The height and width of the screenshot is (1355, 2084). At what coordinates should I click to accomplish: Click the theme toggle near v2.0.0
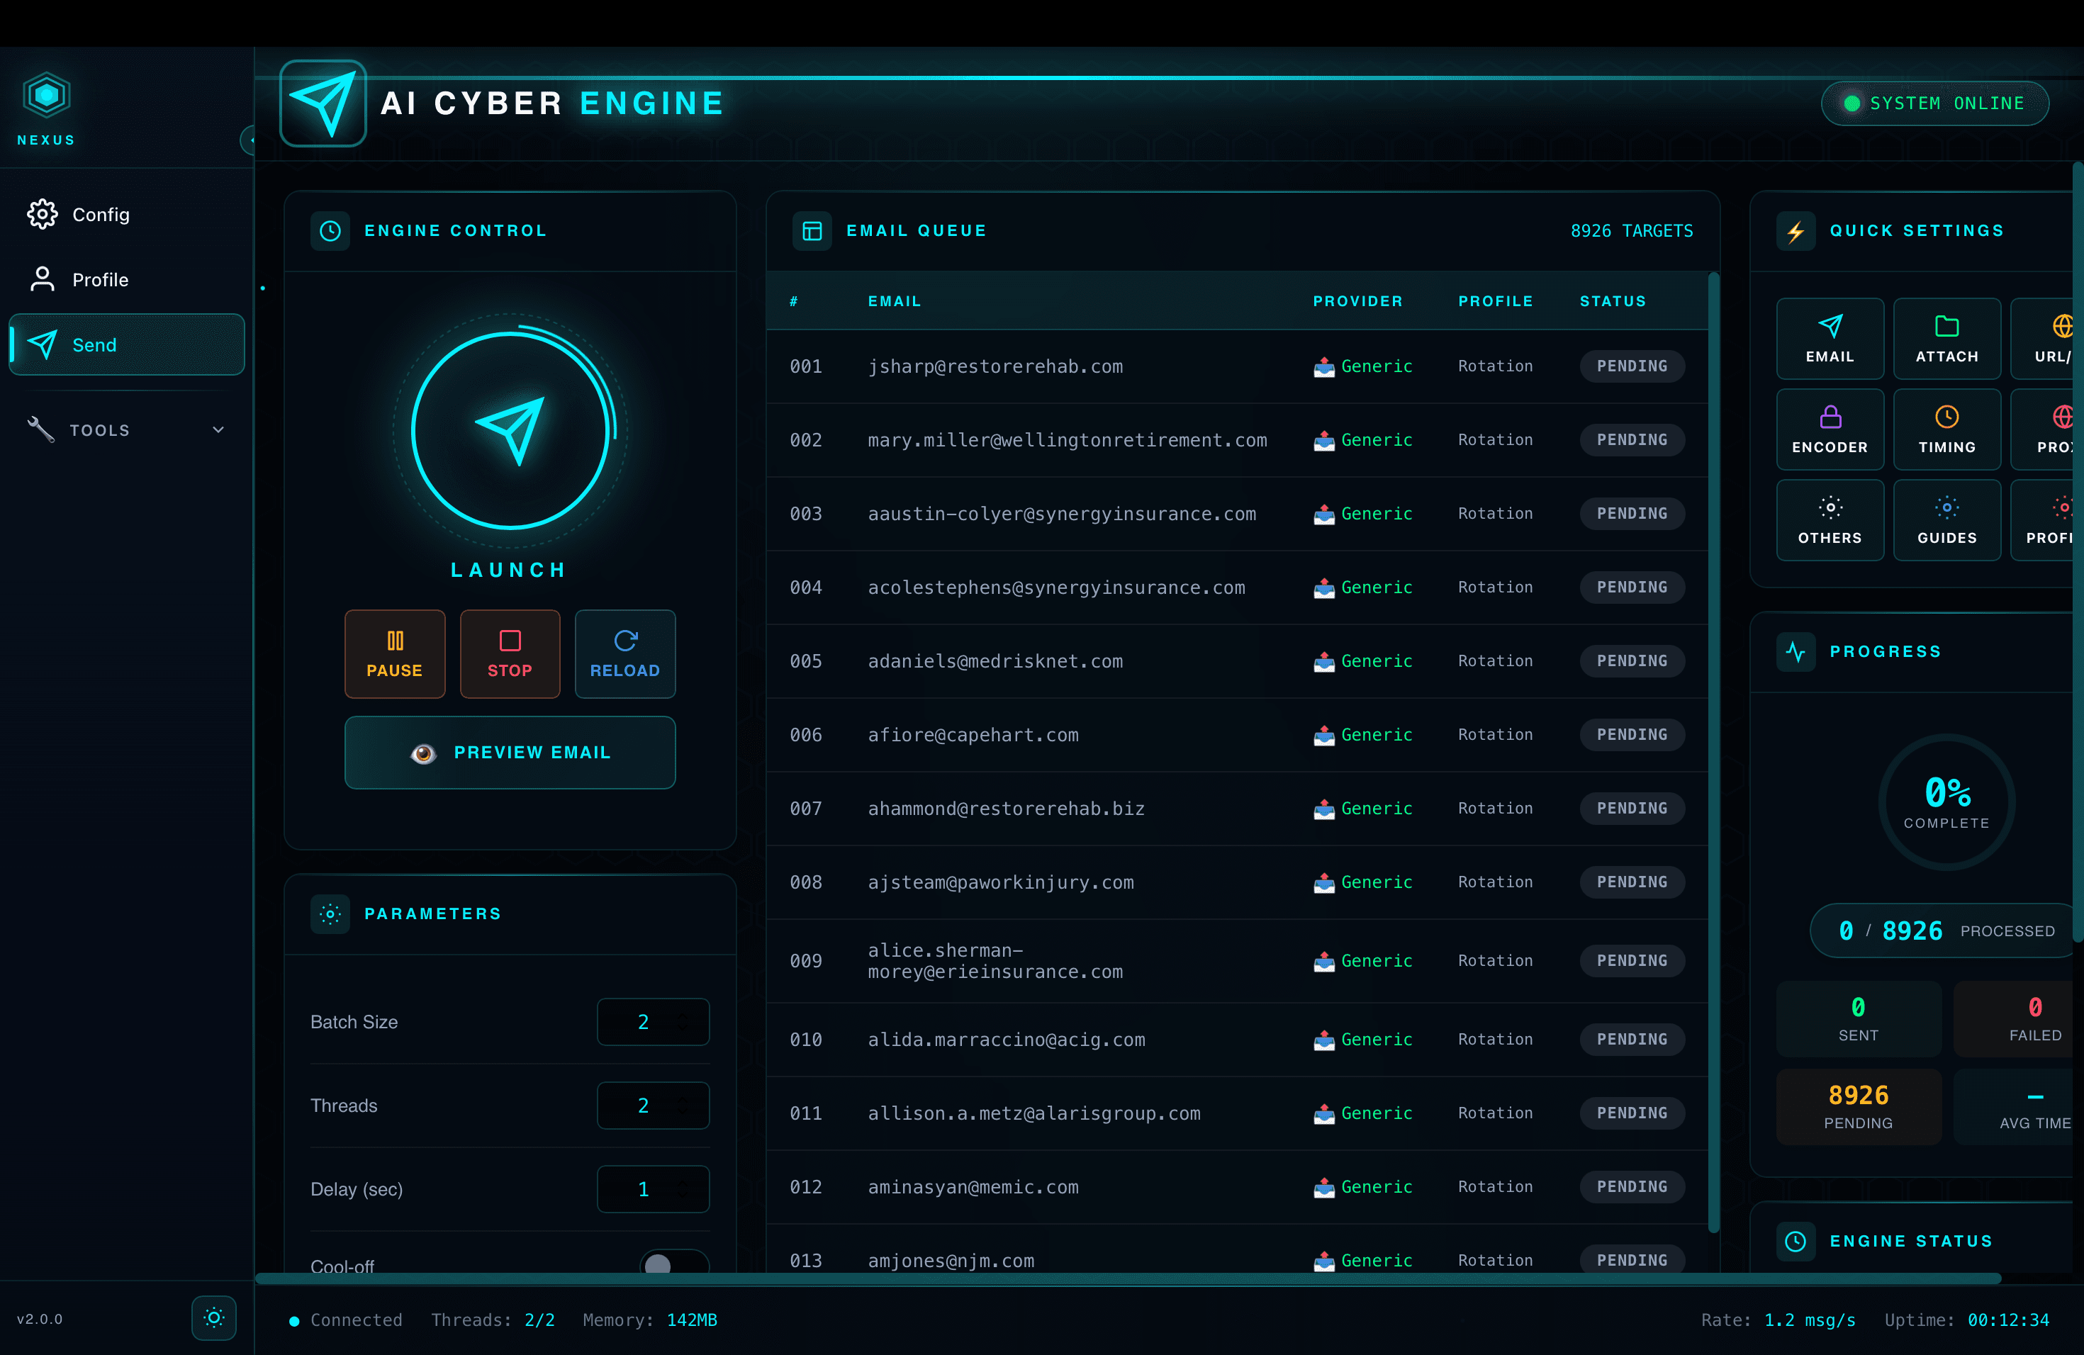213,1318
